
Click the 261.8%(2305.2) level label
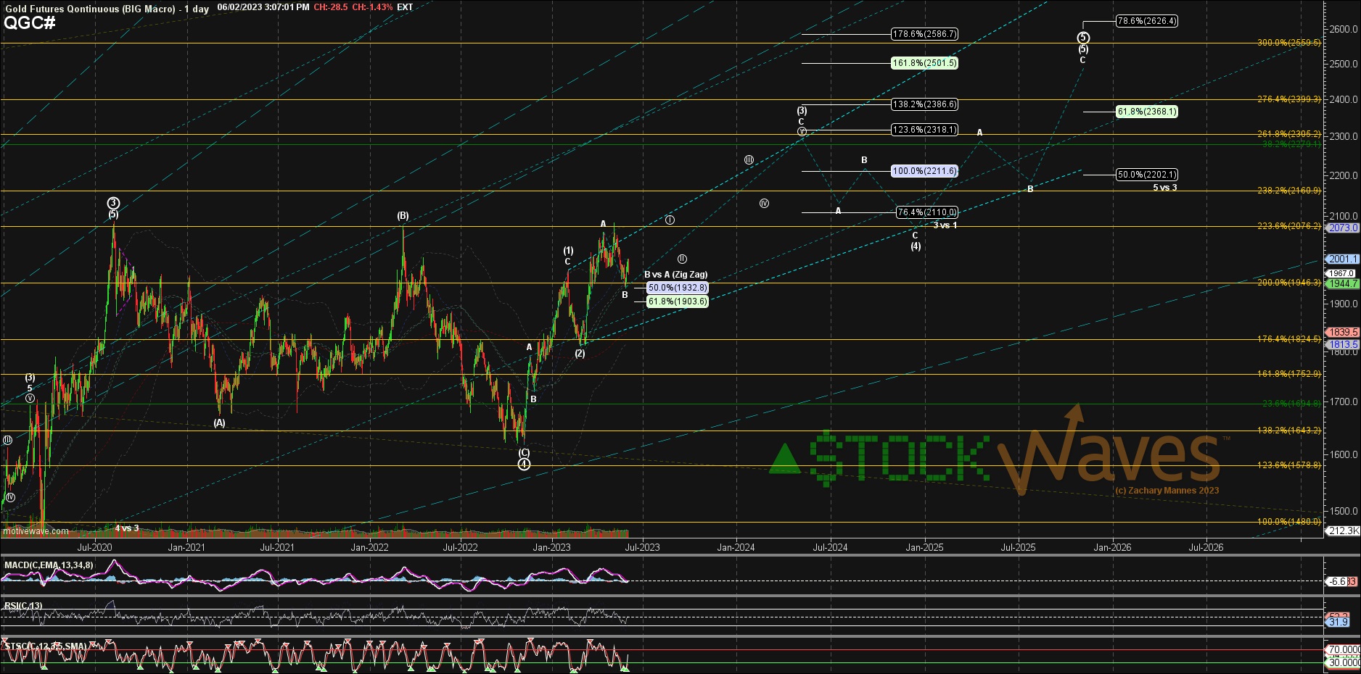click(x=1288, y=134)
